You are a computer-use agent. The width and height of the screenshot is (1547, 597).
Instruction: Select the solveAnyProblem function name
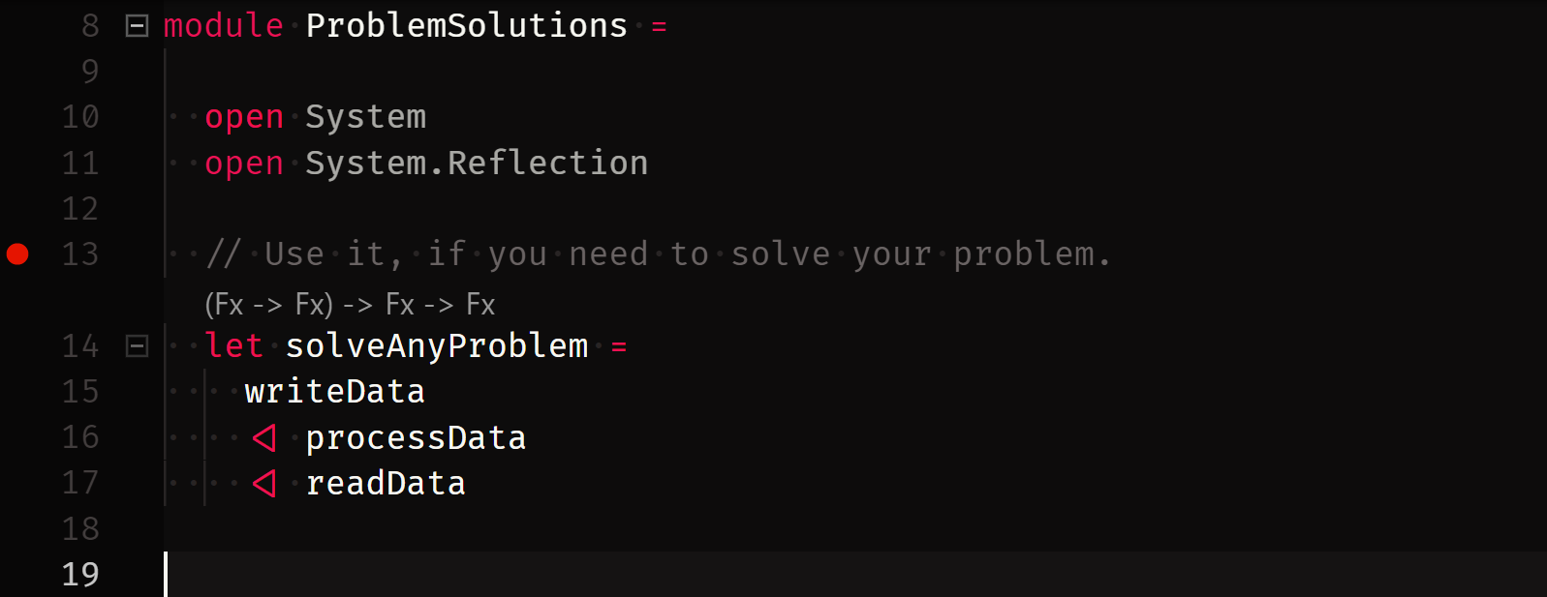click(x=436, y=345)
